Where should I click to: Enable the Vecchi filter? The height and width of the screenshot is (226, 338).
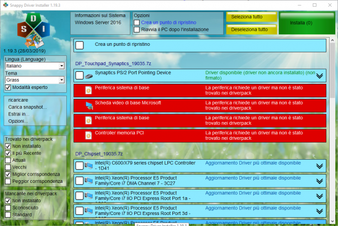8,167
